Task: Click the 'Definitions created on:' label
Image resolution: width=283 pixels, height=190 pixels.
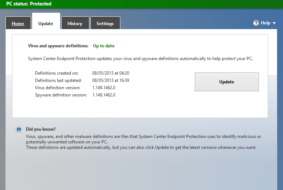Action: pyautogui.click(x=57, y=73)
